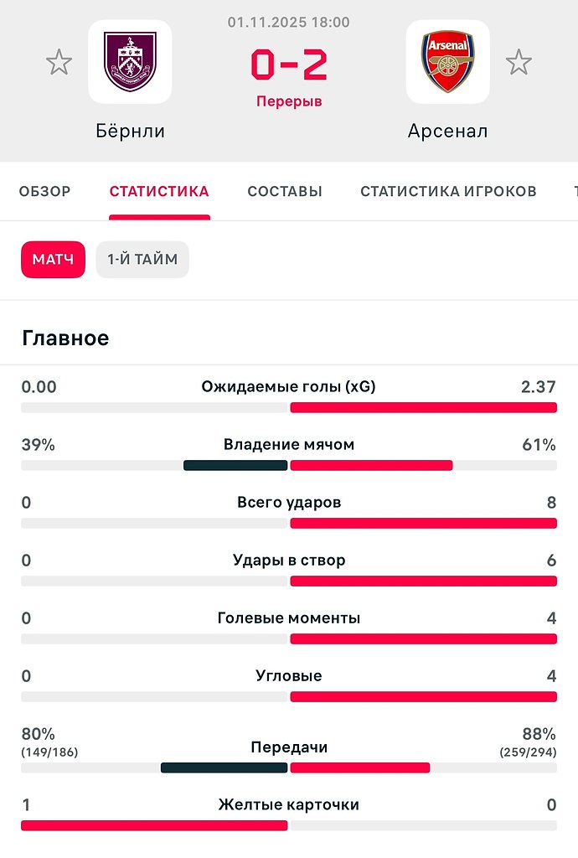Screen dimensions: 578x858
Task: Tap the Арсенал team name
Action: pos(447,132)
